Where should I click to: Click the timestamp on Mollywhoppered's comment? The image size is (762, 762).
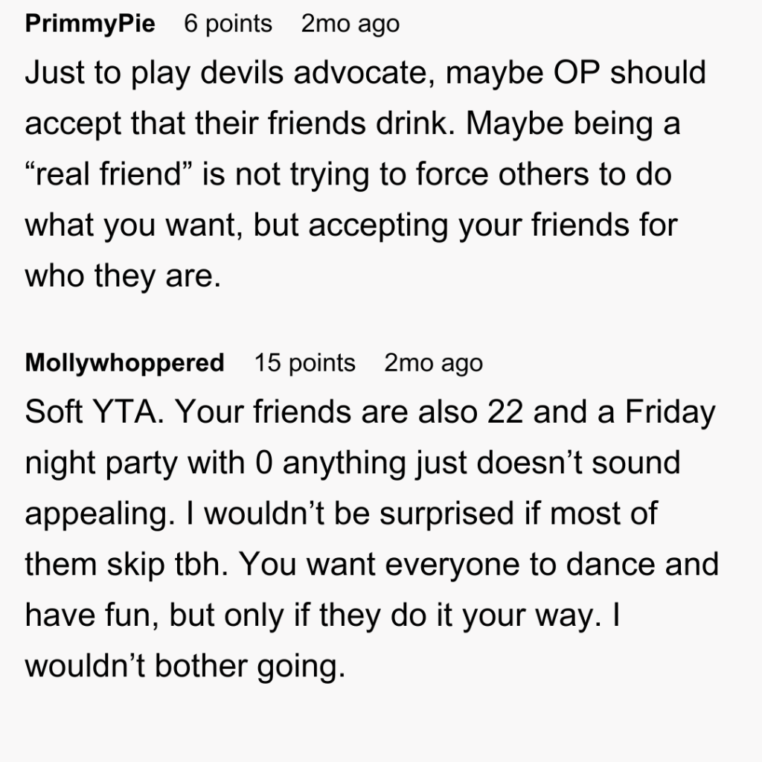pos(433,363)
